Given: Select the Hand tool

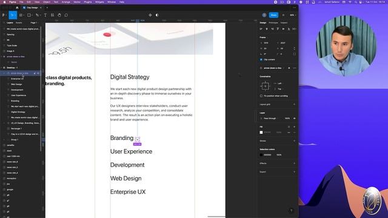Looking at the screenshot, I should (59, 15).
